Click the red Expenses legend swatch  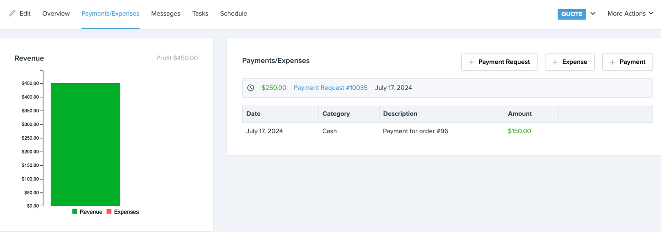pyautogui.click(x=109, y=212)
